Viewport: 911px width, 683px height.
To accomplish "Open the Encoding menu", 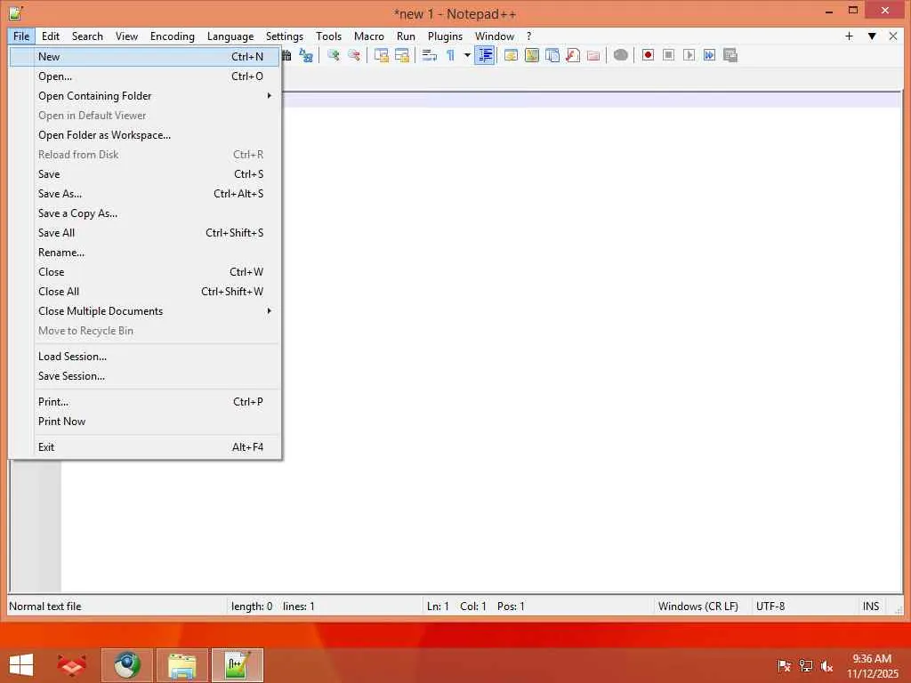I will pyautogui.click(x=173, y=36).
